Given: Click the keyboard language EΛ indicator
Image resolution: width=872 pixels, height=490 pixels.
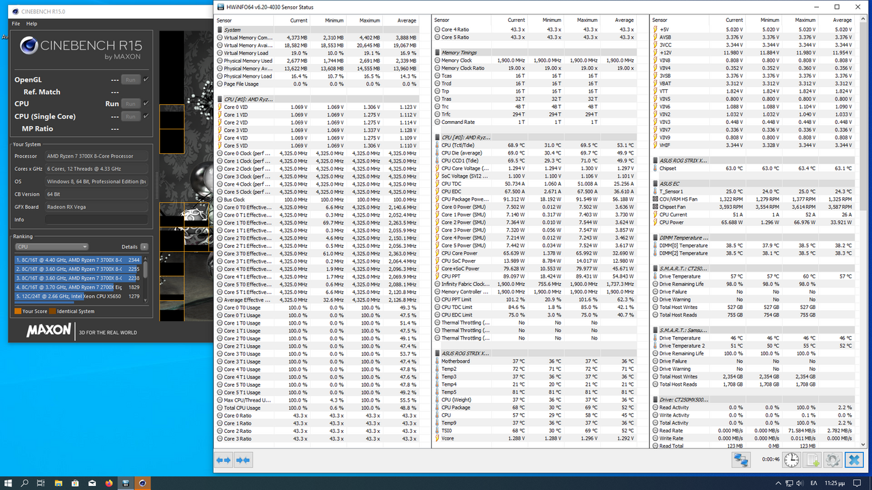Looking at the screenshot, I should tap(813, 483).
